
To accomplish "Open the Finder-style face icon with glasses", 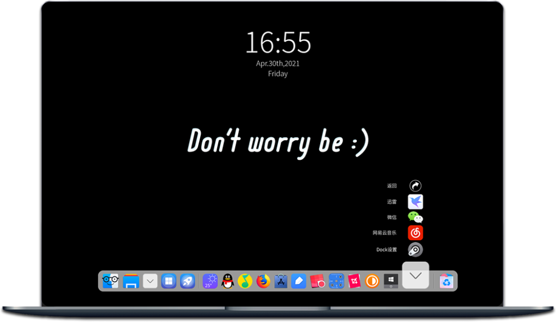I will 110,281.
